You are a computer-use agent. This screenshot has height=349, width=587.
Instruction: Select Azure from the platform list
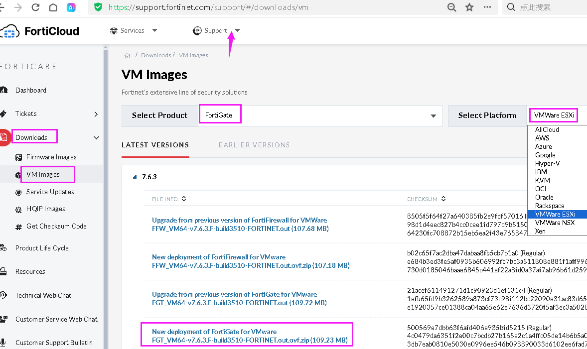pyautogui.click(x=557, y=147)
